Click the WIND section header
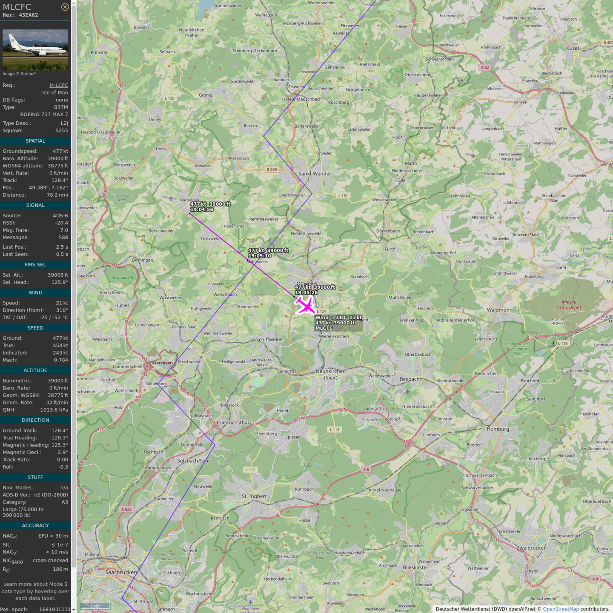Image resolution: width=613 pixels, height=613 pixels. click(35, 292)
